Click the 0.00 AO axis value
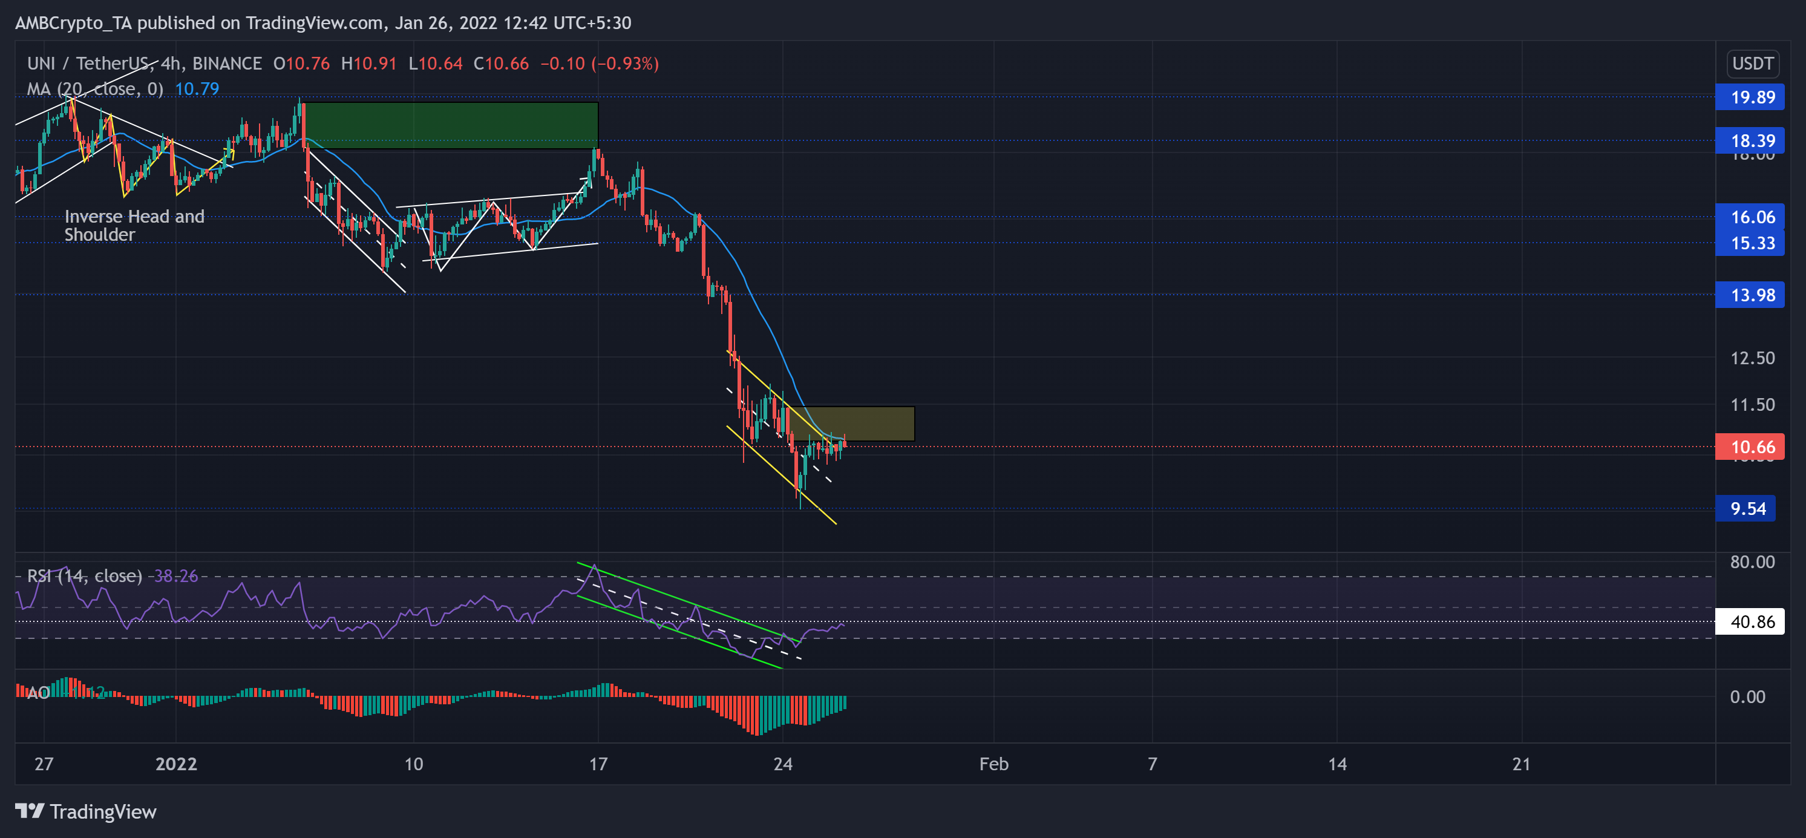Viewport: 1806px width, 838px height. tap(1747, 696)
